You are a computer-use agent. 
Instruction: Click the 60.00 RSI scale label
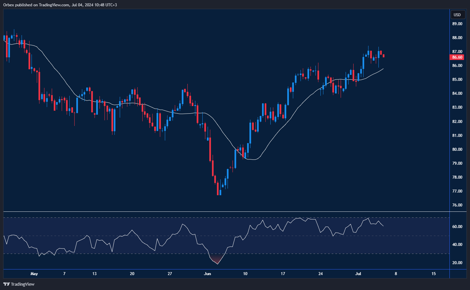tap(457, 227)
